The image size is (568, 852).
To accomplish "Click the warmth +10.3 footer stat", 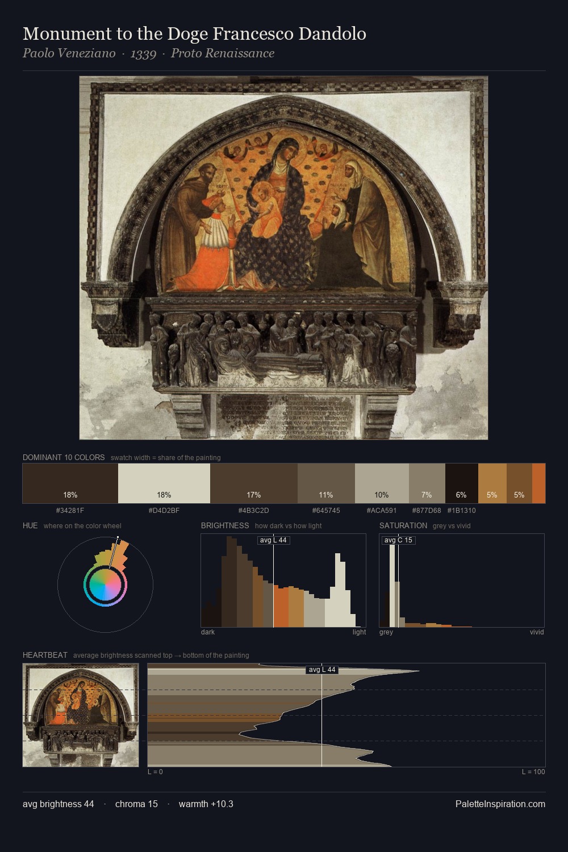I will tap(206, 804).
